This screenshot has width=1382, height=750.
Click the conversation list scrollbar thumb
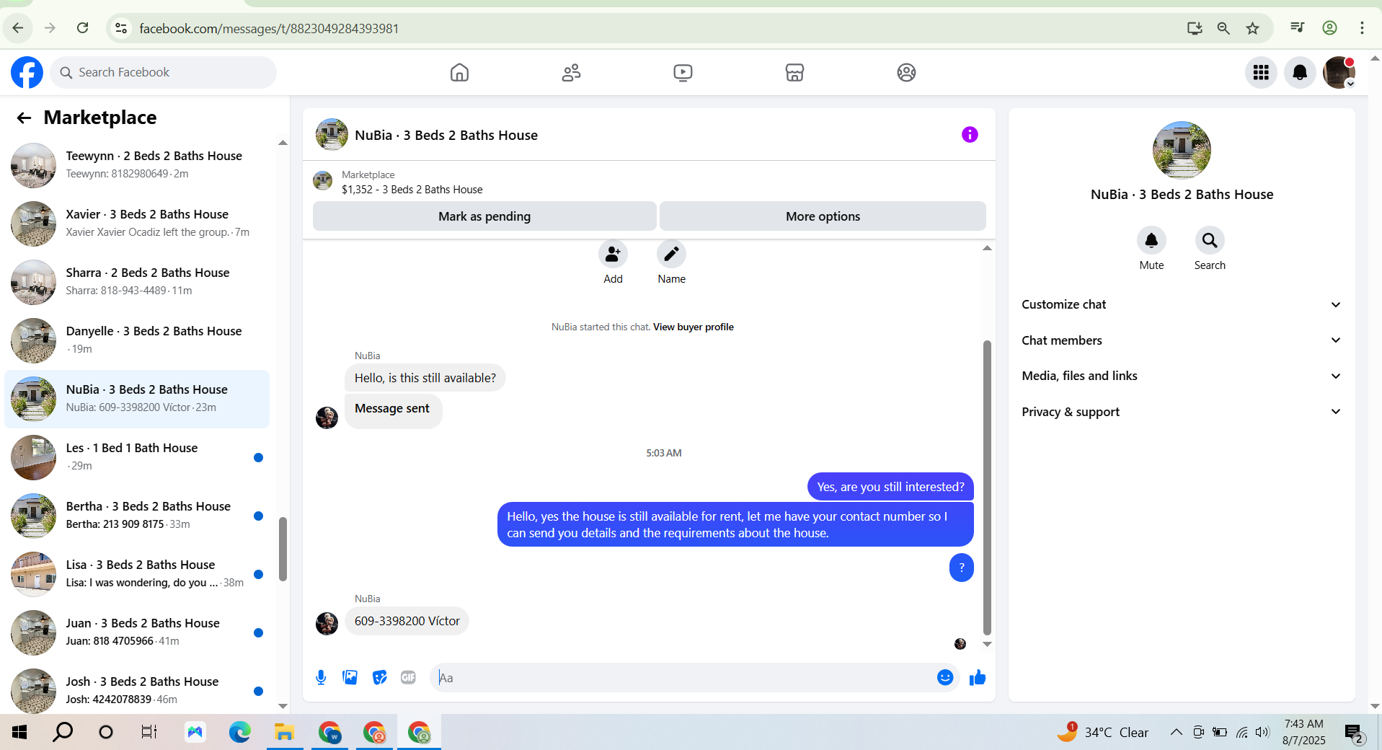pyautogui.click(x=283, y=548)
